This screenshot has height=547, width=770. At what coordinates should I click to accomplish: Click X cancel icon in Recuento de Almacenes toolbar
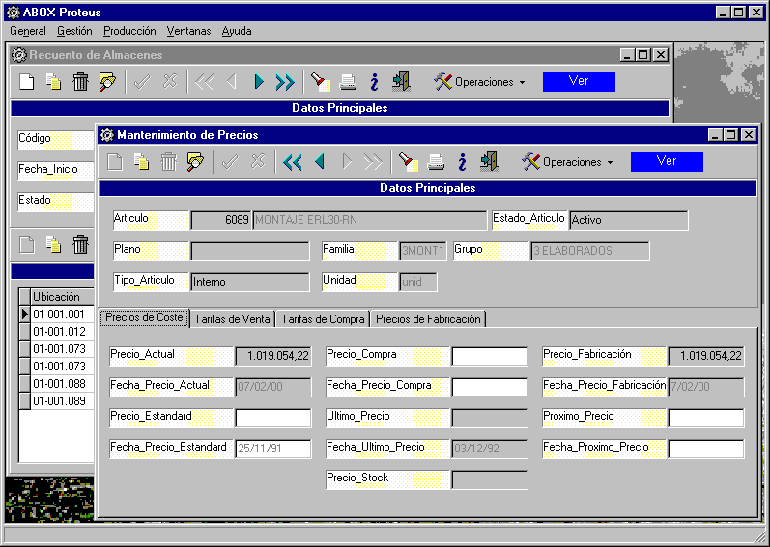tap(169, 82)
